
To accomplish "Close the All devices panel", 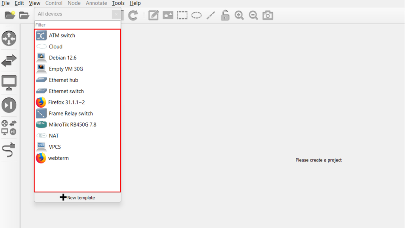I will click(116, 14).
